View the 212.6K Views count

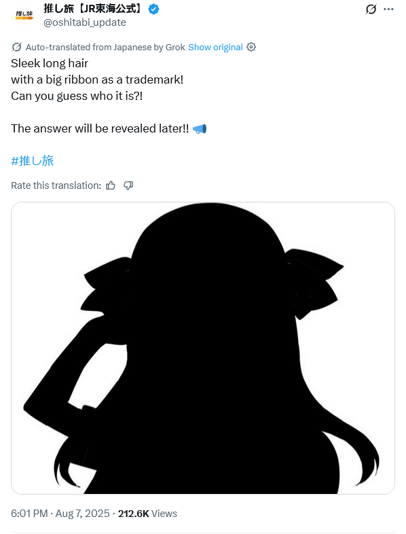pos(147,513)
